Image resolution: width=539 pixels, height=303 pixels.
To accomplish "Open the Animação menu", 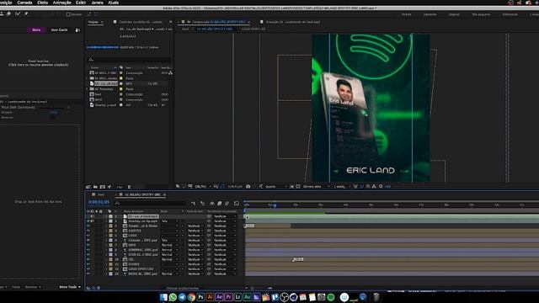I will (61, 3).
